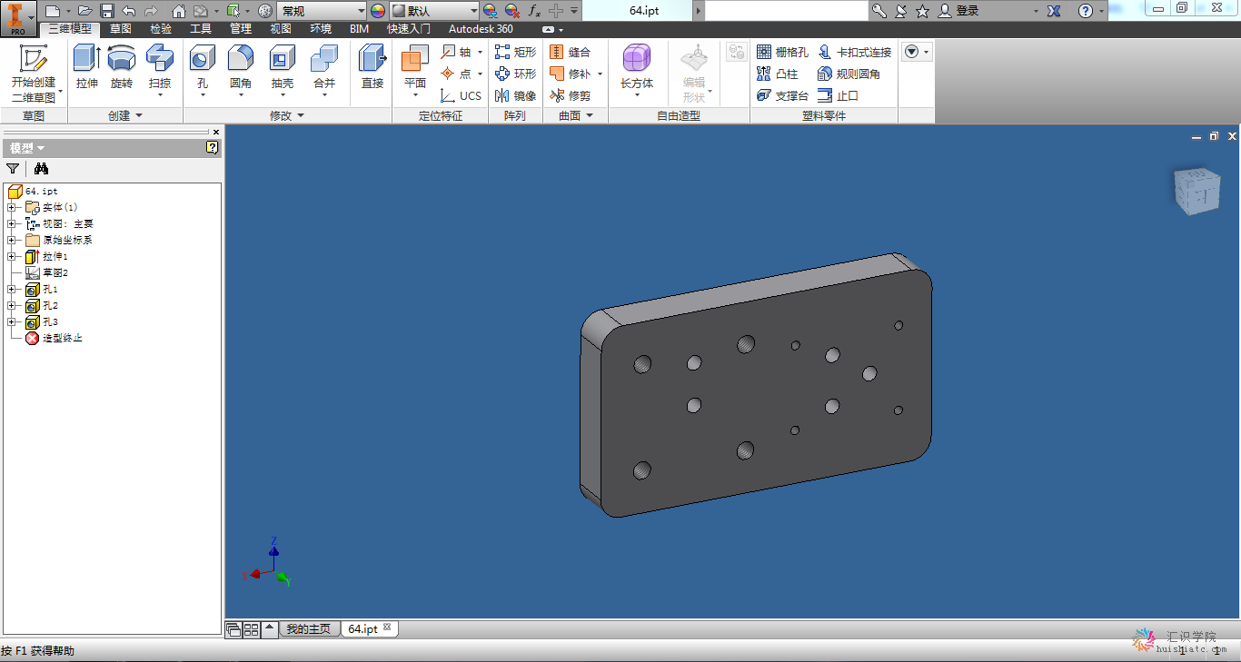Select the Trim (修剪) surface tool

pyautogui.click(x=571, y=95)
